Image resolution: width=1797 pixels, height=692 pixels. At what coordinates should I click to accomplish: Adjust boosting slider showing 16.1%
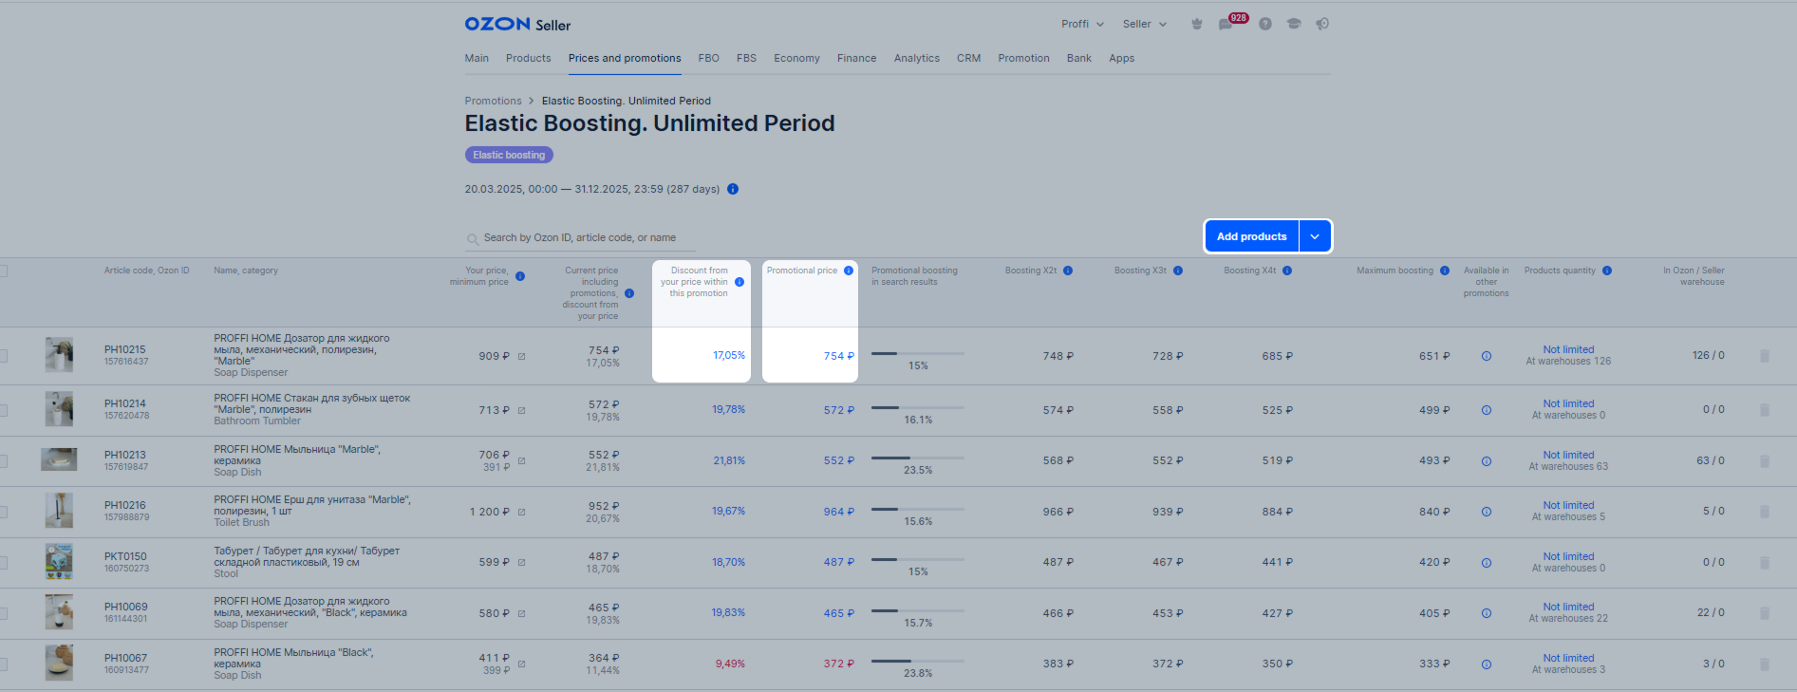point(917,408)
